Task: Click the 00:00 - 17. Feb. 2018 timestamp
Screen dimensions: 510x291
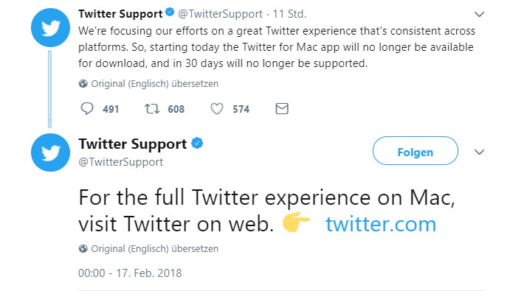Action: tap(130, 273)
